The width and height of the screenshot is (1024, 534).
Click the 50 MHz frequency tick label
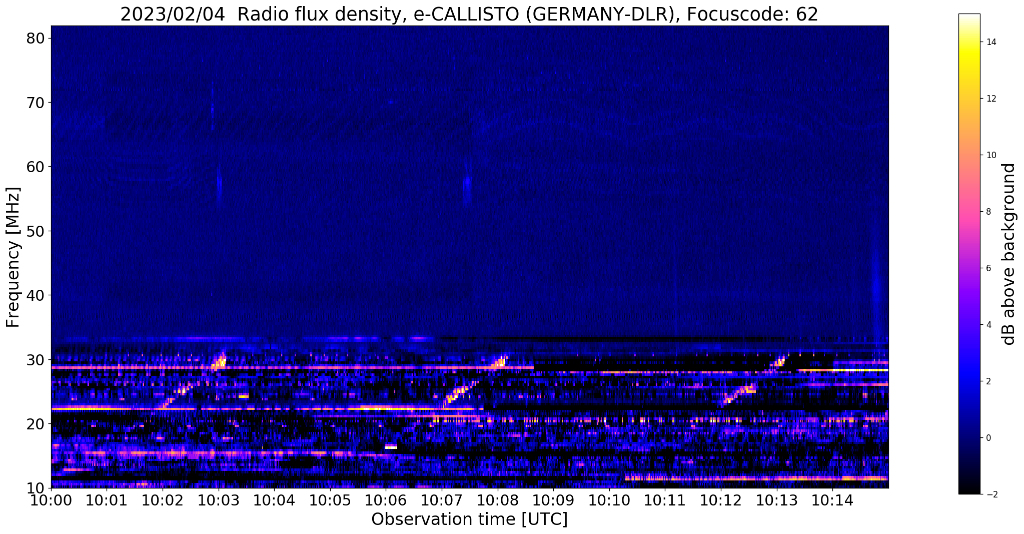coord(35,231)
